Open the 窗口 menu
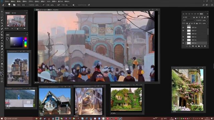 pyautogui.click(x=61, y=1)
